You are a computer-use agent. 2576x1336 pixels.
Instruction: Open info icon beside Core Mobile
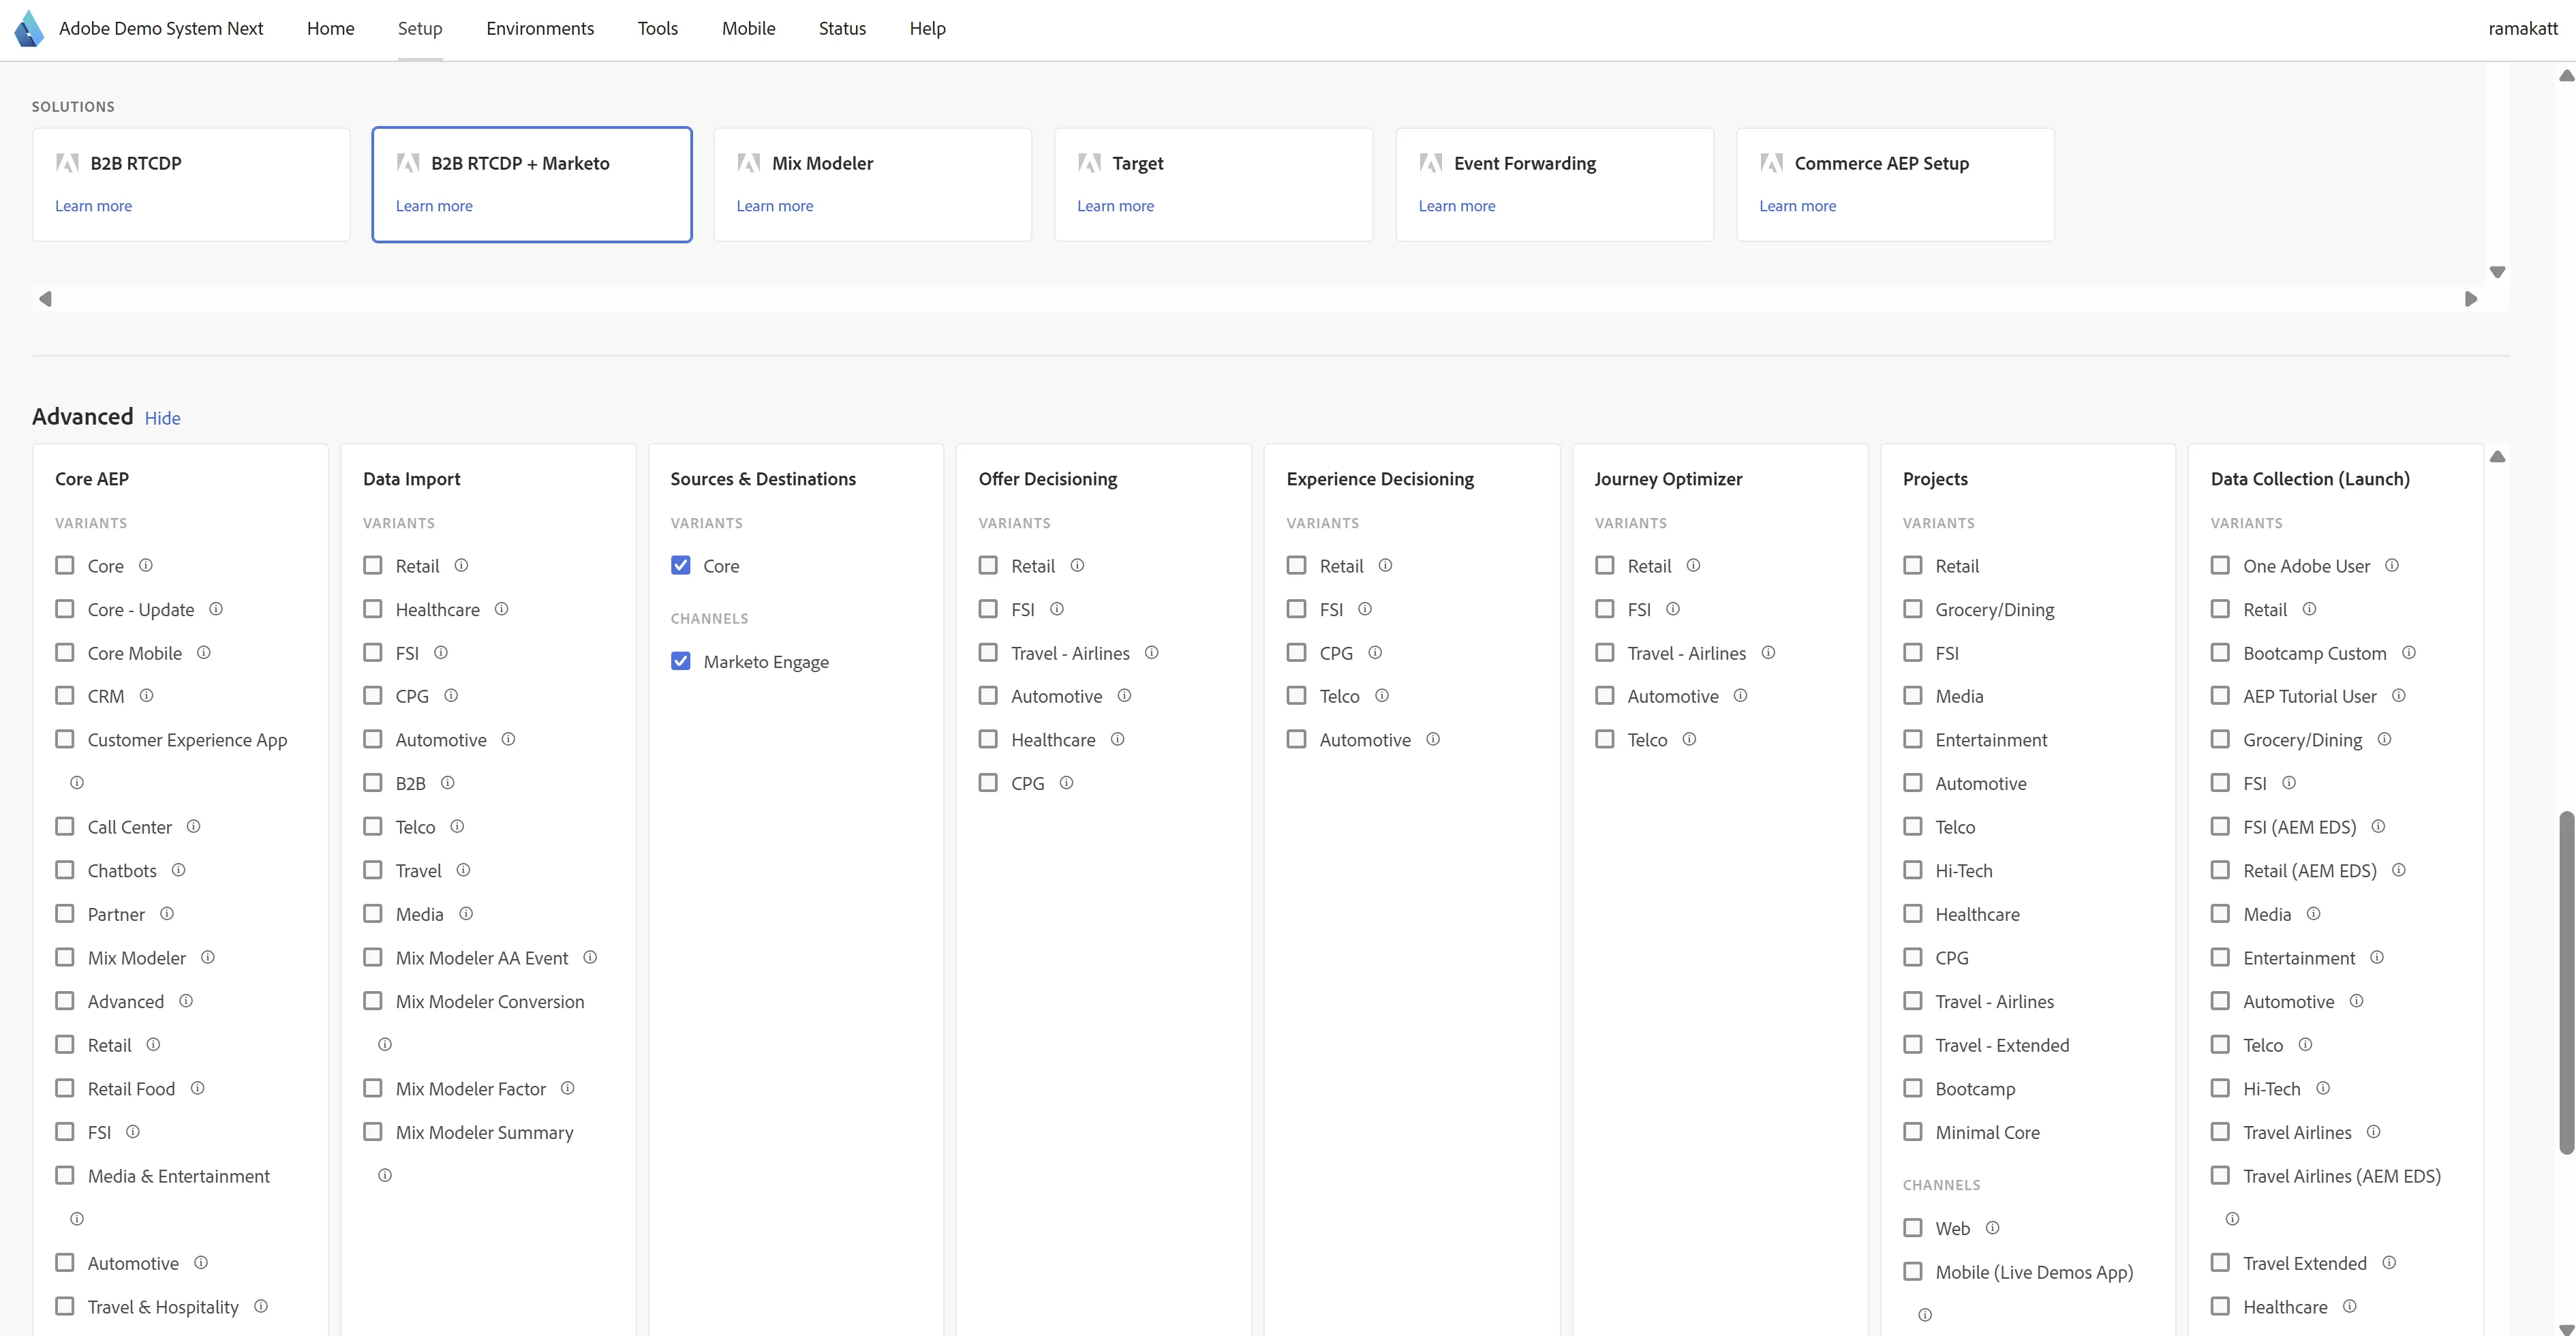point(204,652)
